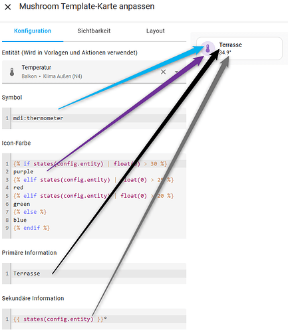Place cursor on the blue color line
This screenshot has height=332, width=288.
click(x=98, y=220)
